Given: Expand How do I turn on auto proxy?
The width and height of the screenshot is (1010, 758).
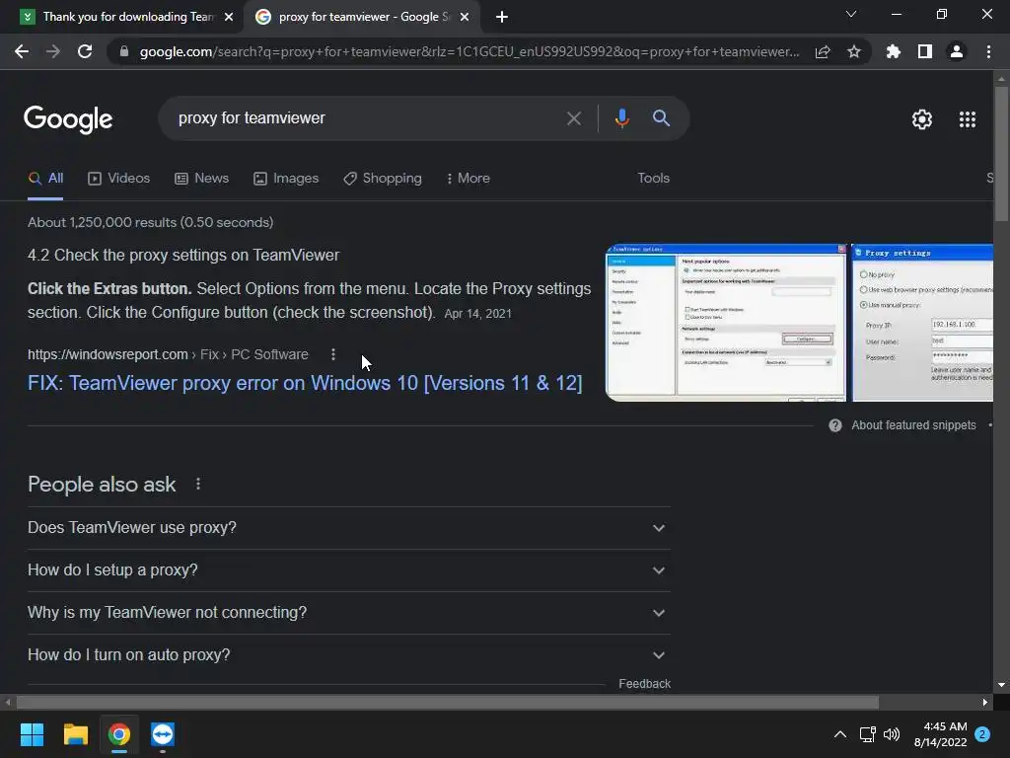Looking at the screenshot, I should click(x=349, y=655).
